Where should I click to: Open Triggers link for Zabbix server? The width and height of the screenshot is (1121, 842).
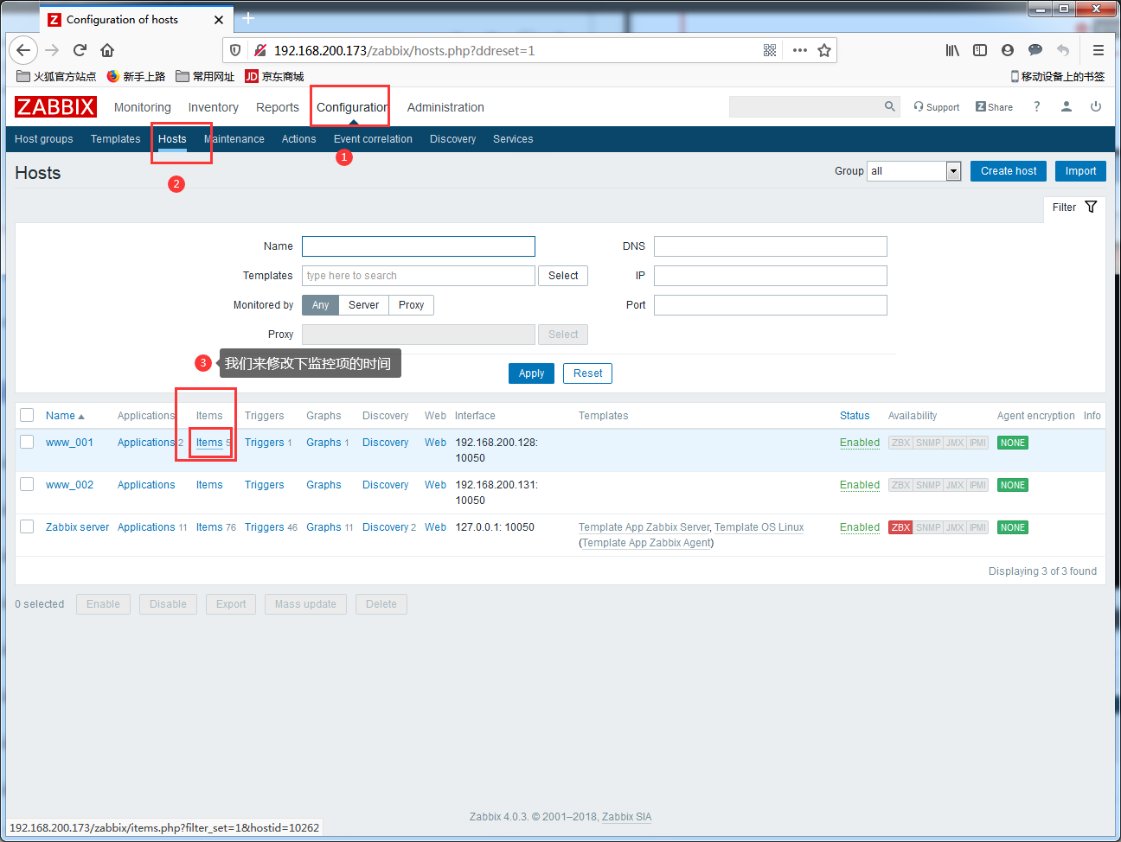(x=264, y=527)
